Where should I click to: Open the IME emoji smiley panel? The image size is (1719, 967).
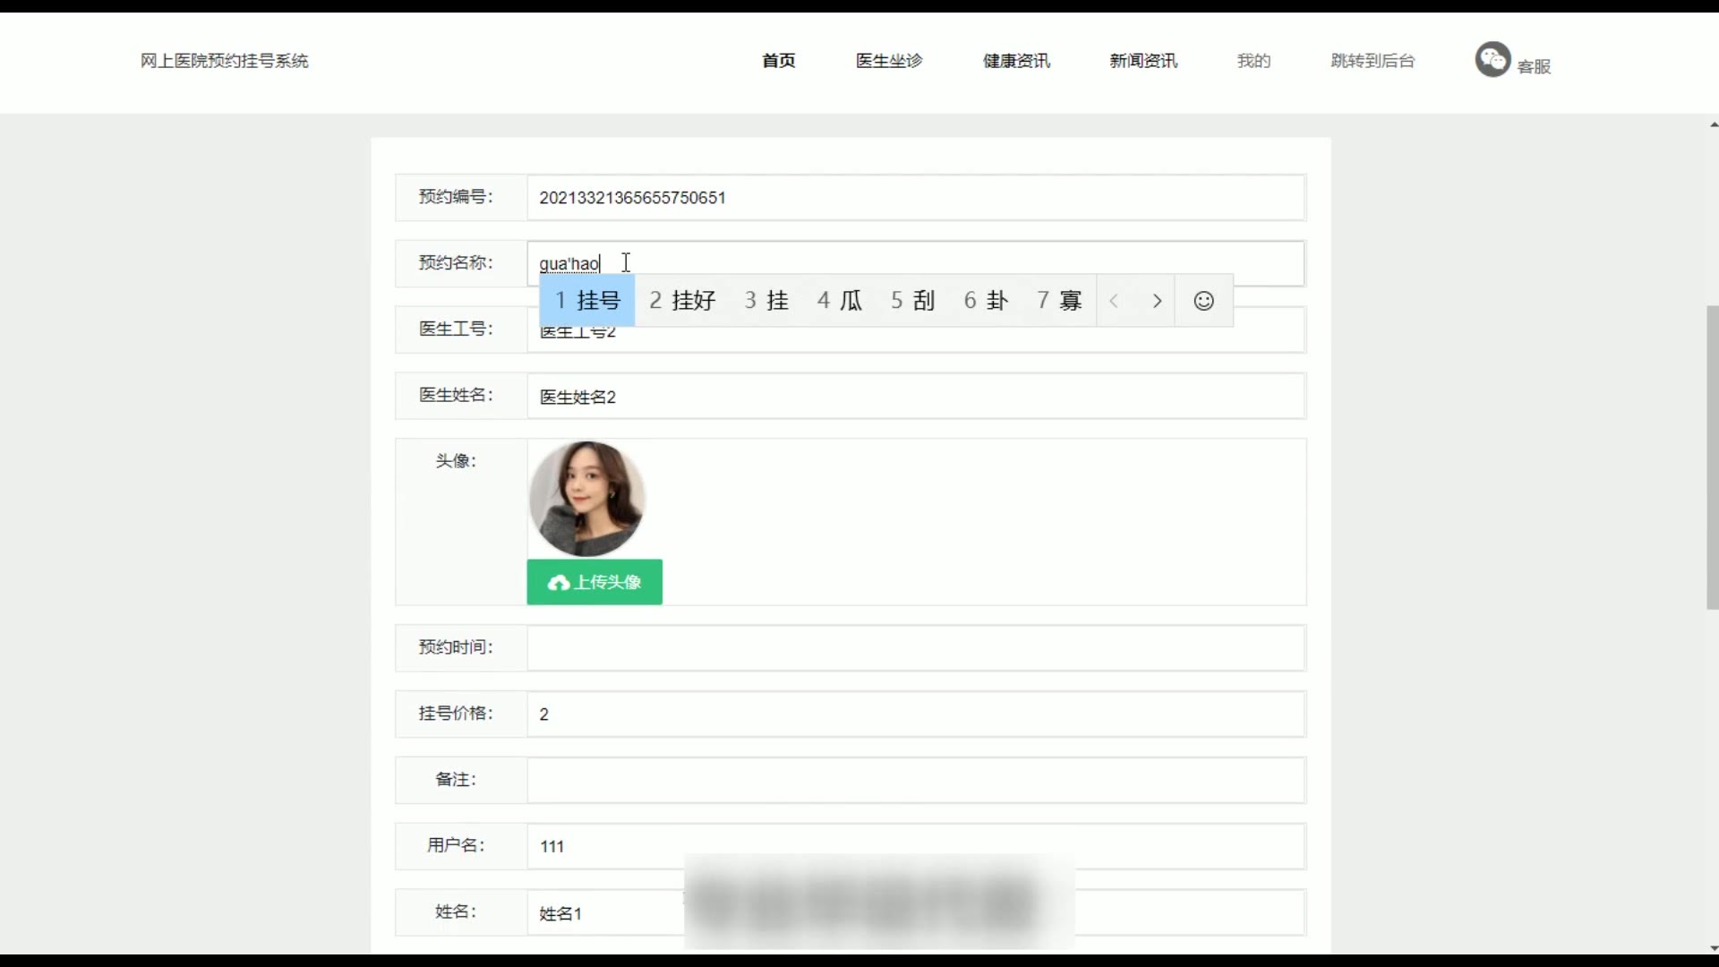(x=1203, y=301)
